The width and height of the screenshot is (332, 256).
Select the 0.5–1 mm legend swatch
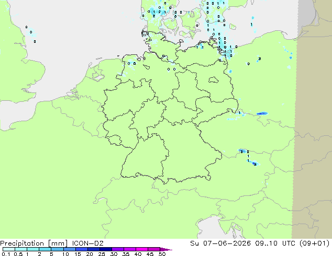pos(21,249)
